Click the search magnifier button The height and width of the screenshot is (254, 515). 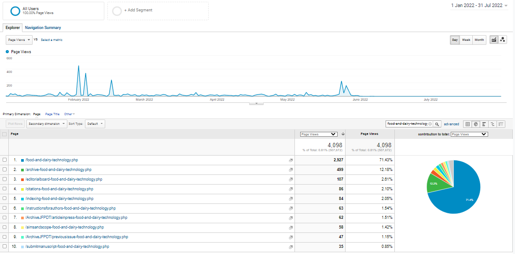pos(437,124)
